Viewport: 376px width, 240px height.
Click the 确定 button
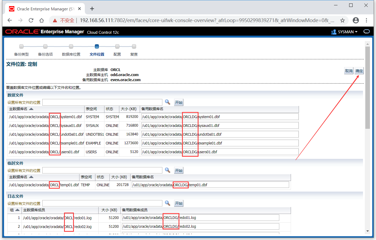pyautogui.click(x=359, y=71)
